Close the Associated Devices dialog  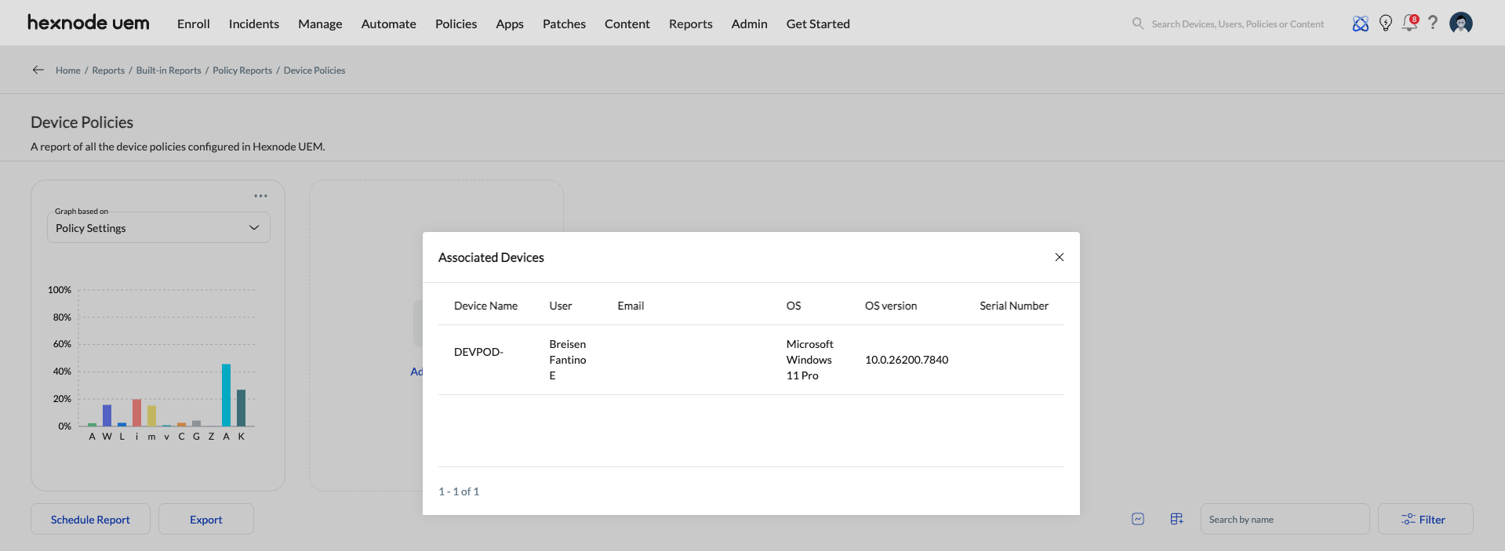coord(1059,257)
